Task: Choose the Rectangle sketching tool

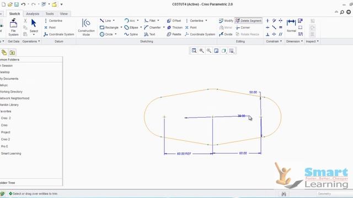Action: pos(109,28)
